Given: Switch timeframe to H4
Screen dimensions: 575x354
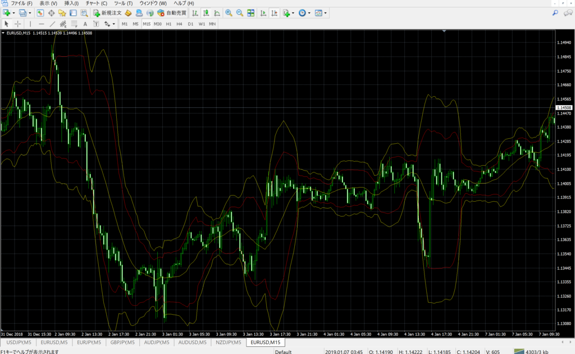Looking at the screenshot, I should tap(179, 24).
